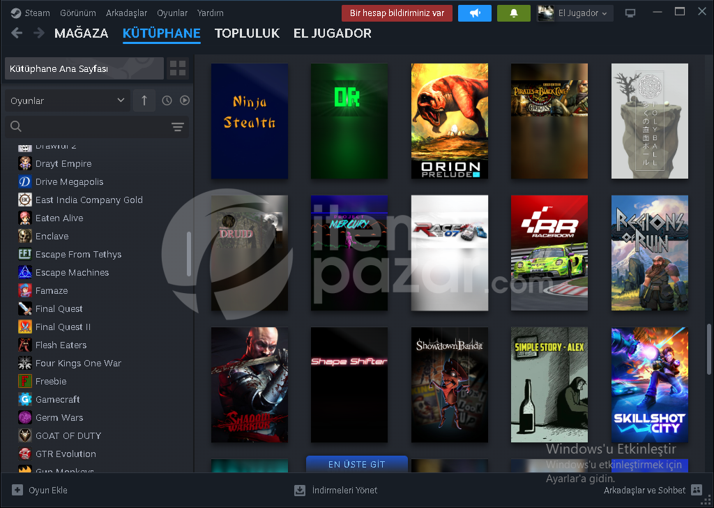Go forward with the right arrow
This screenshot has width=714, height=508.
(x=39, y=33)
